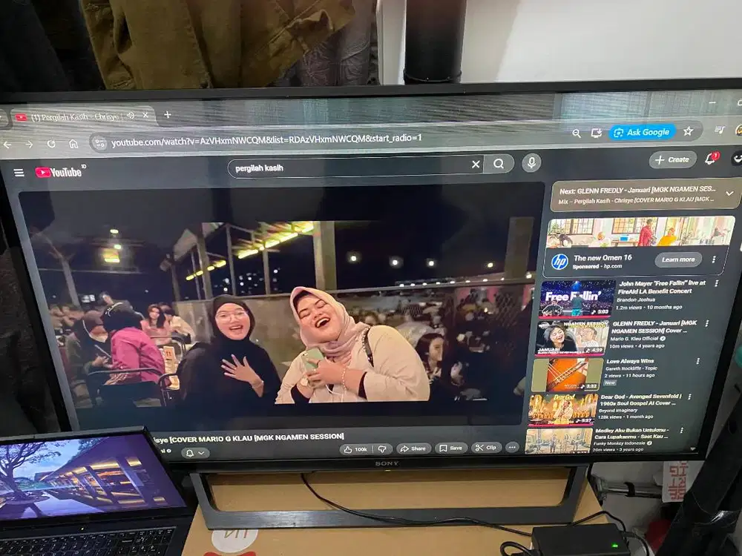Image resolution: width=742 pixels, height=556 pixels.
Task: Unmute the Pergilah Kasih browser tab speaker
Action: [130, 115]
